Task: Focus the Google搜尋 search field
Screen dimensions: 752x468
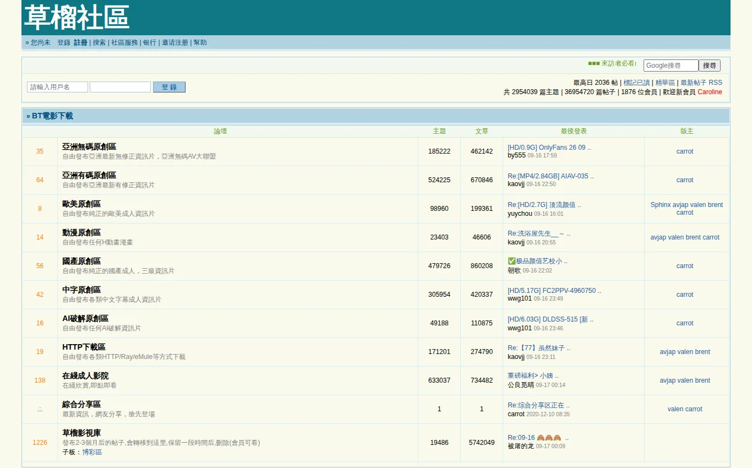Action: click(x=671, y=66)
